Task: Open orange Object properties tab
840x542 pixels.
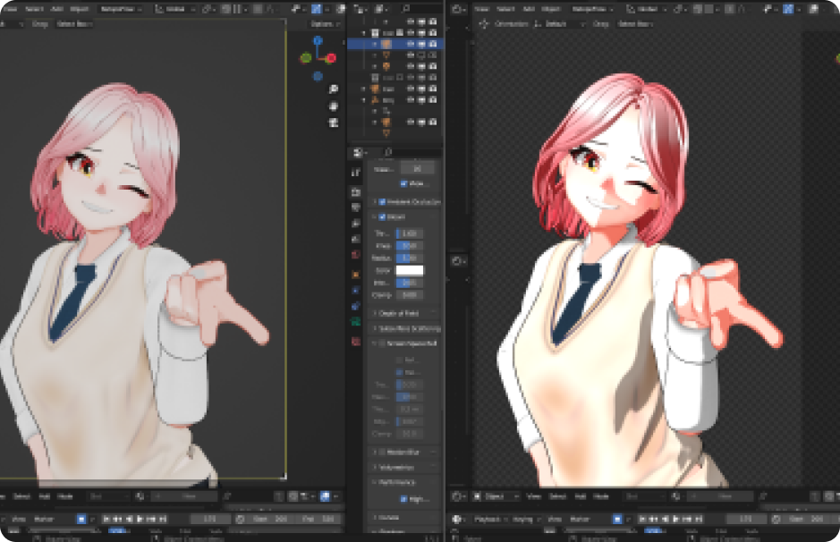Action: click(356, 275)
